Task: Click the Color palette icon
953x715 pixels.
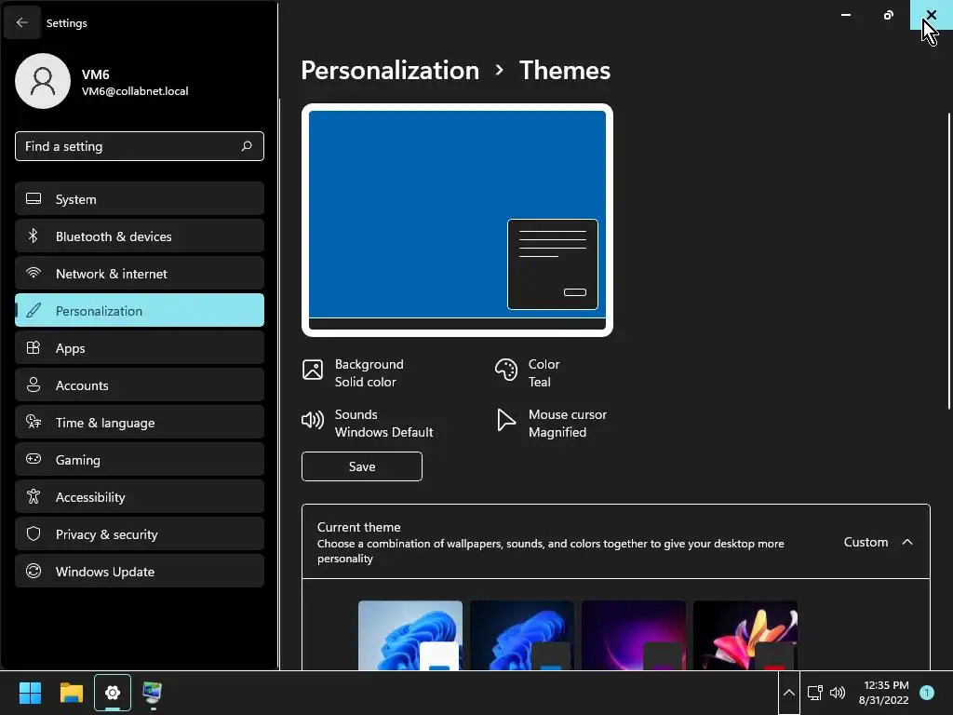Action: tap(505, 369)
